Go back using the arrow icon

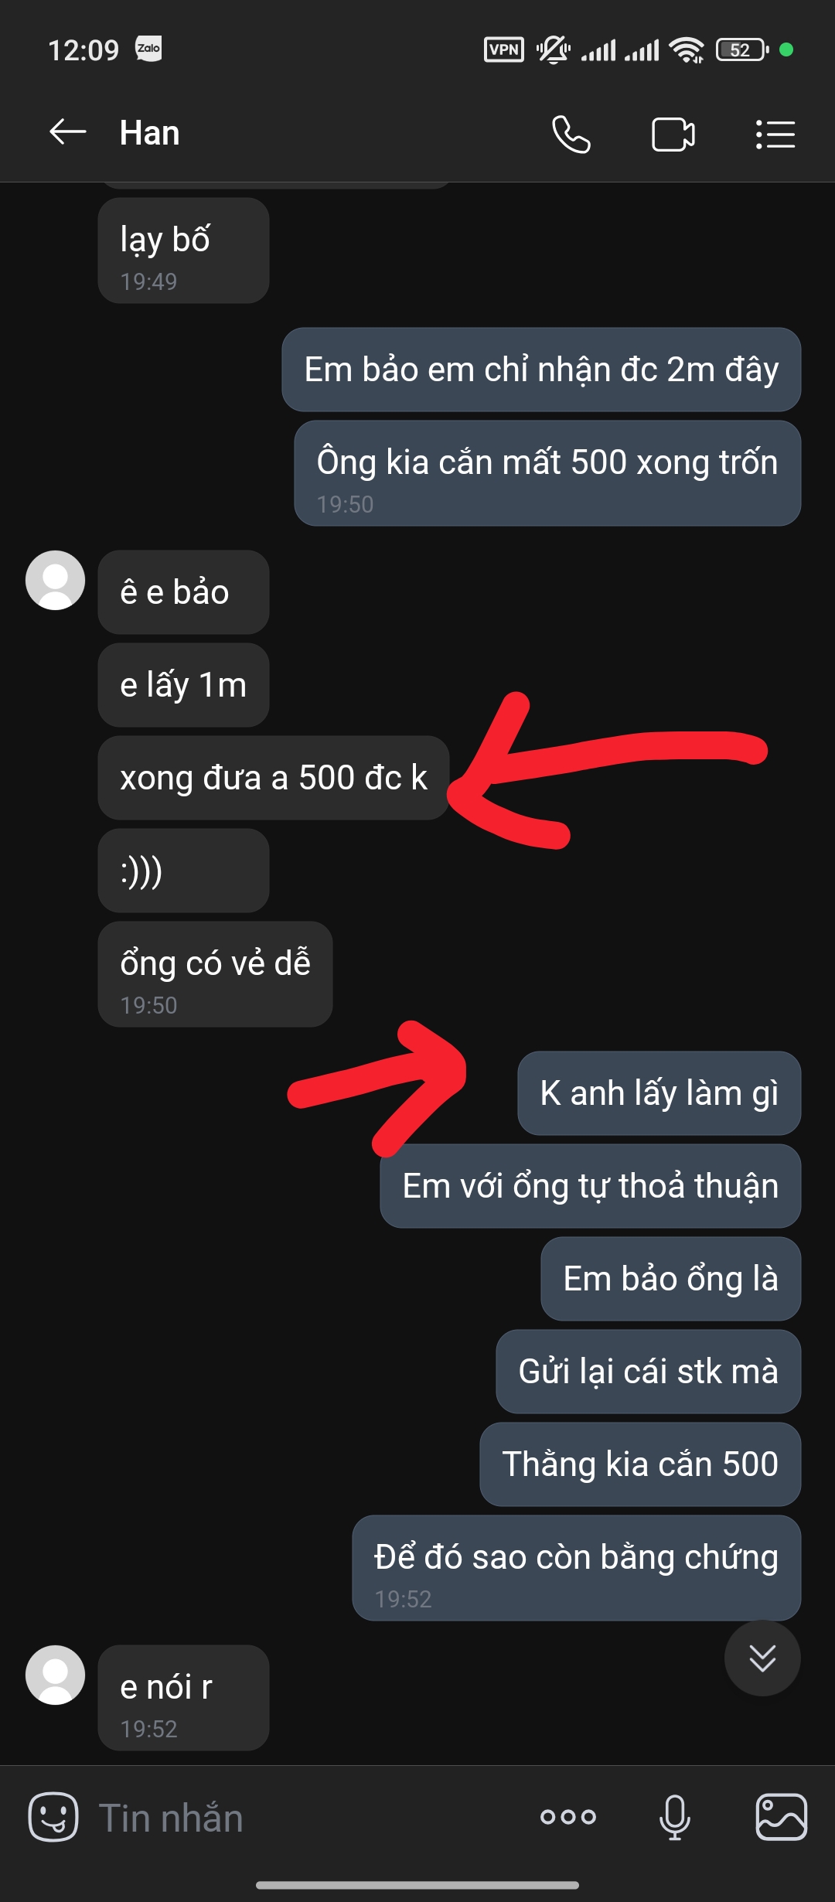pos(68,132)
